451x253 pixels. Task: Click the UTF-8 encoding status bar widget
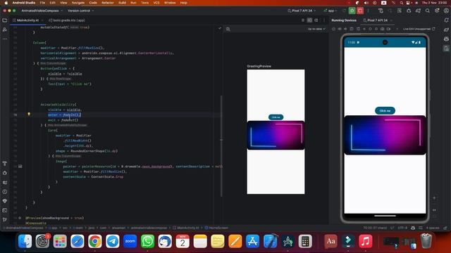tap(402, 228)
